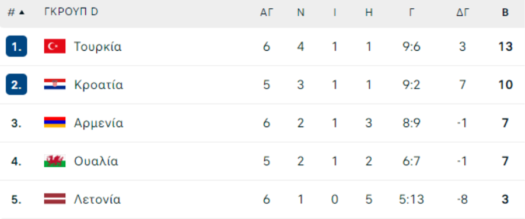Sort by the ΔΓ goal difference header
Screen dimensions: 525x219
coord(463,12)
